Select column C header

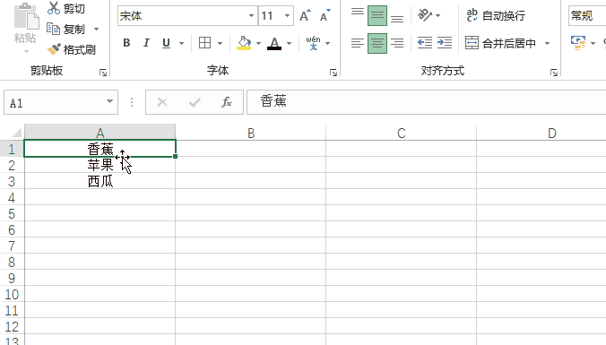pyautogui.click(x=402, y=133)
